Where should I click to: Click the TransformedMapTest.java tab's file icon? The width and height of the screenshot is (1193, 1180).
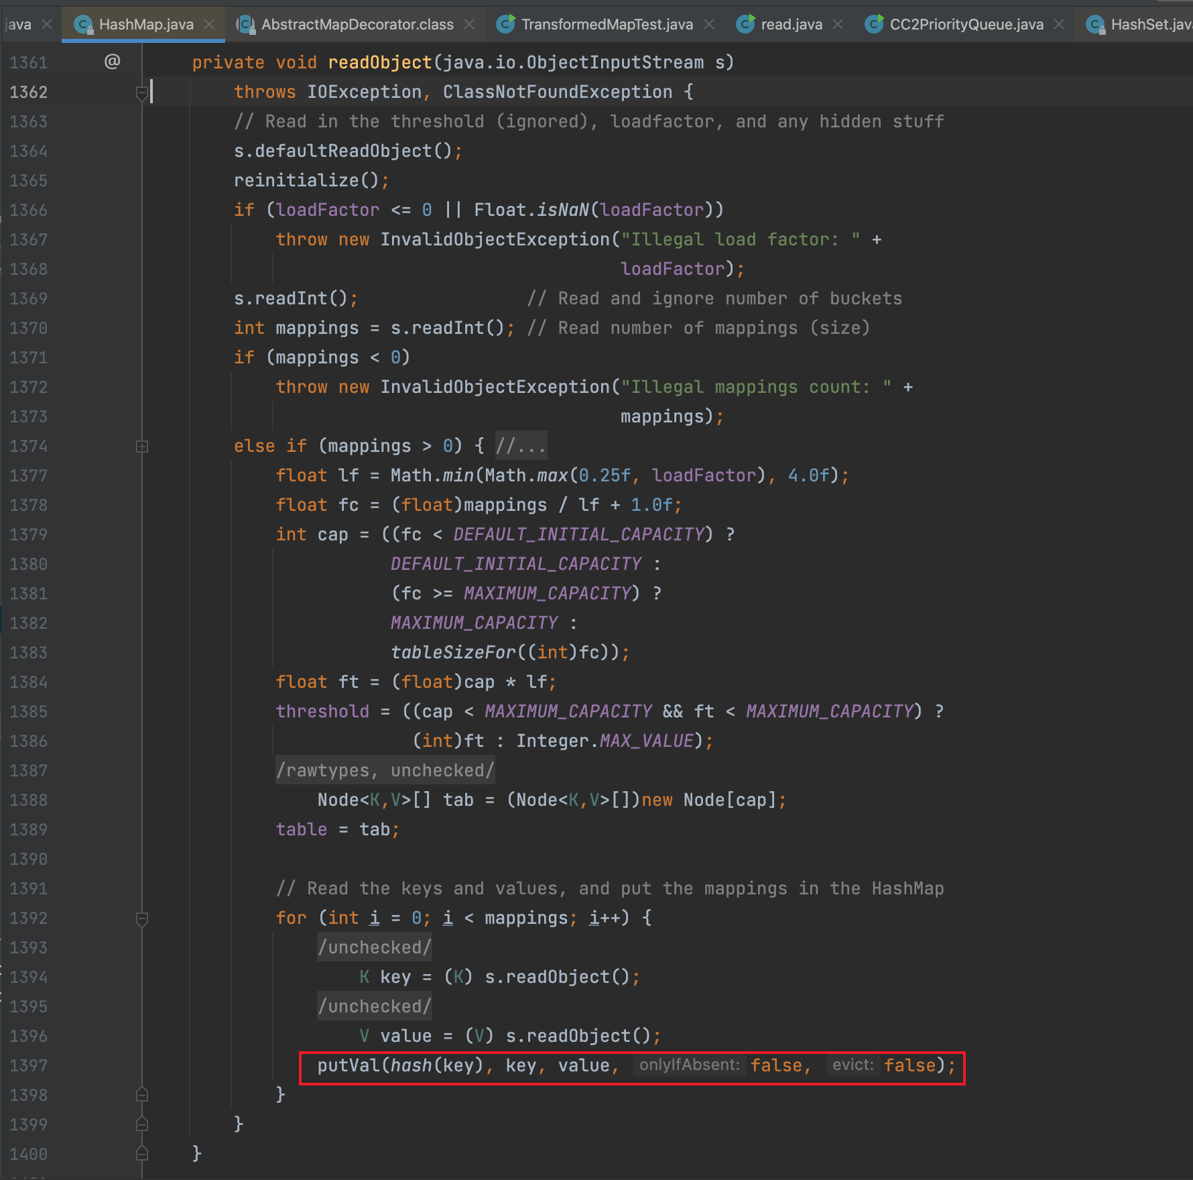click(x=506, y=25)
